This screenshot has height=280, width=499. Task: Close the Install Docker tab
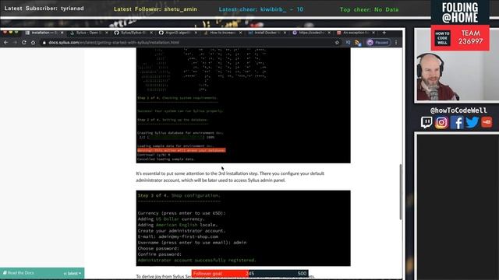tap(285, 33)
